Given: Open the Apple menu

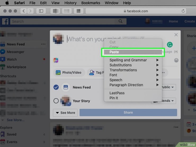Looking at the screenshot, I should tap(7, 3).
